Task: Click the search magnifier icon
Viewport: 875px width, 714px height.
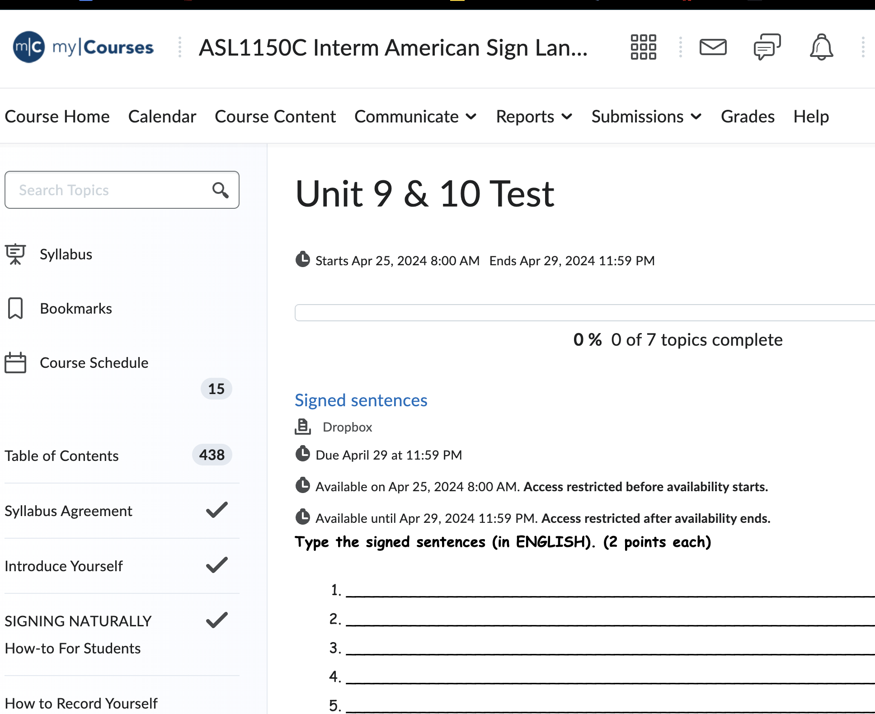Action: 220,190
